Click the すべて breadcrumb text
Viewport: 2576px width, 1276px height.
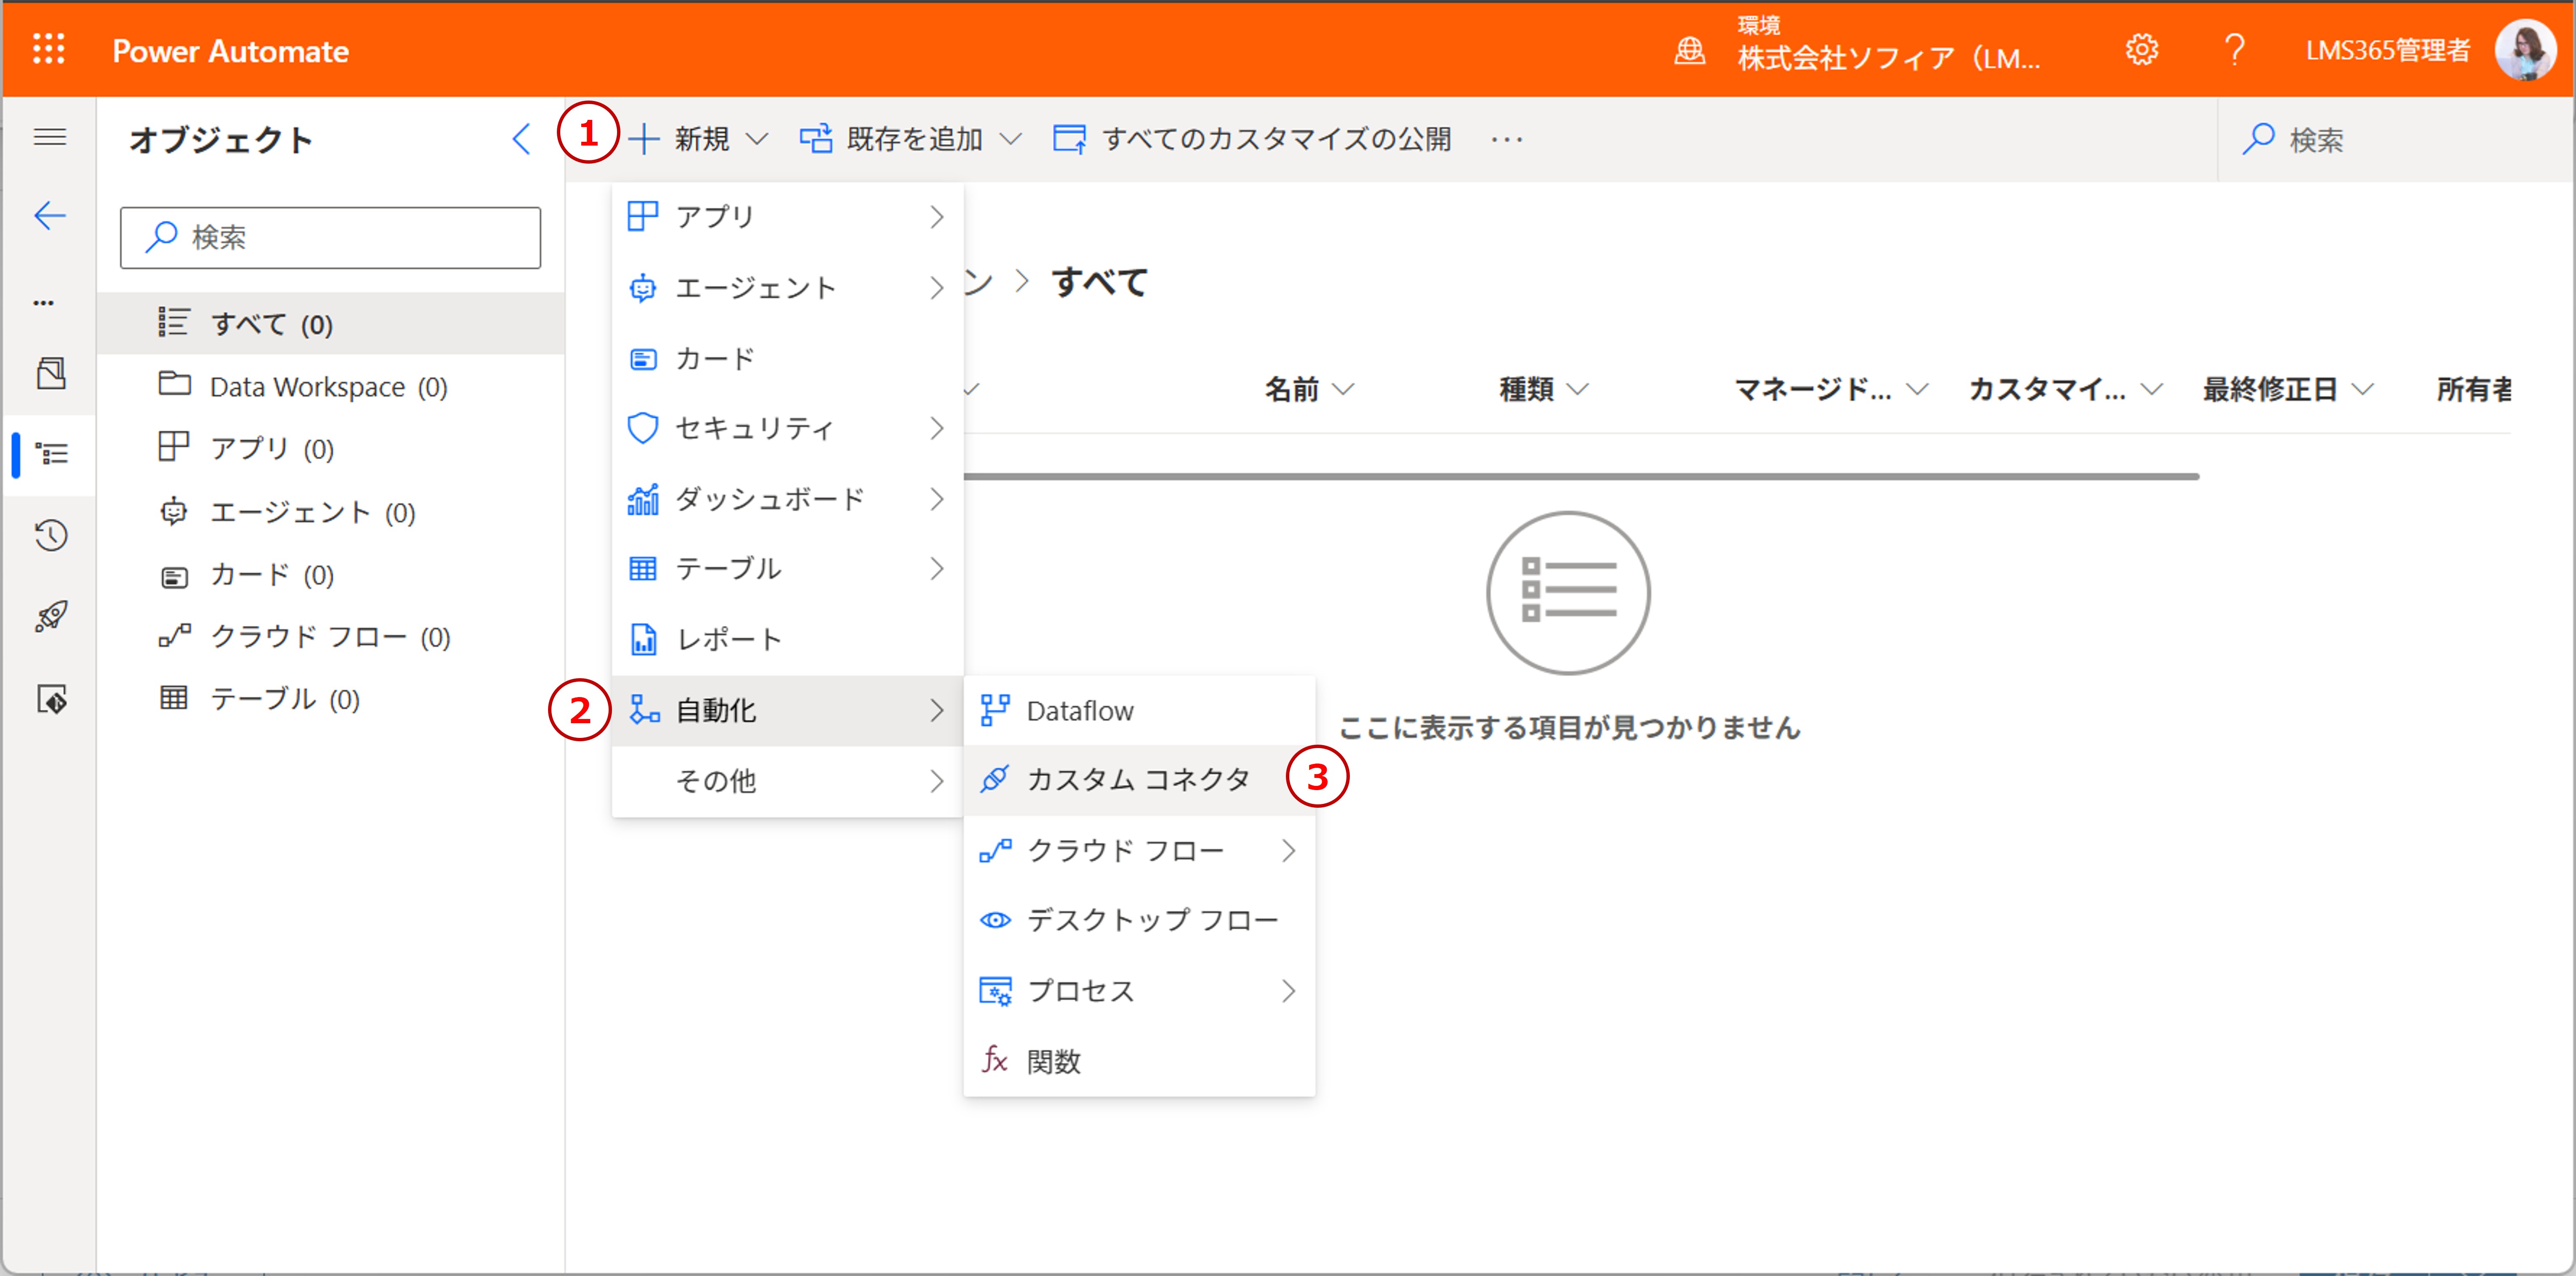click(x=1099, y=282)
